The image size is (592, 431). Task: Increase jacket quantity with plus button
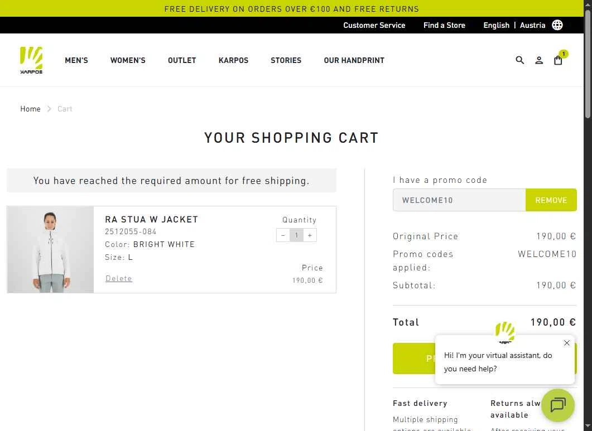tap(310, 235)
